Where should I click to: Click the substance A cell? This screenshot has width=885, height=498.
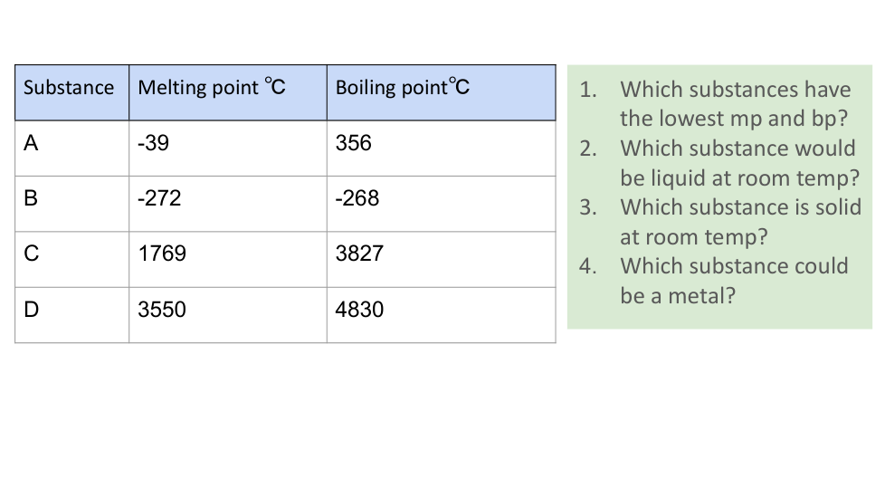[32, 144]
